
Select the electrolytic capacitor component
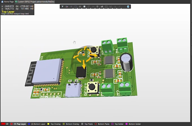pos(126,62)
